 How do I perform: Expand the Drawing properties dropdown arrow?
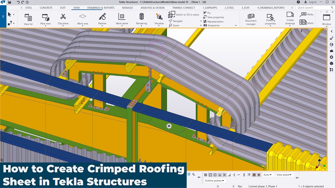(270, 26)
